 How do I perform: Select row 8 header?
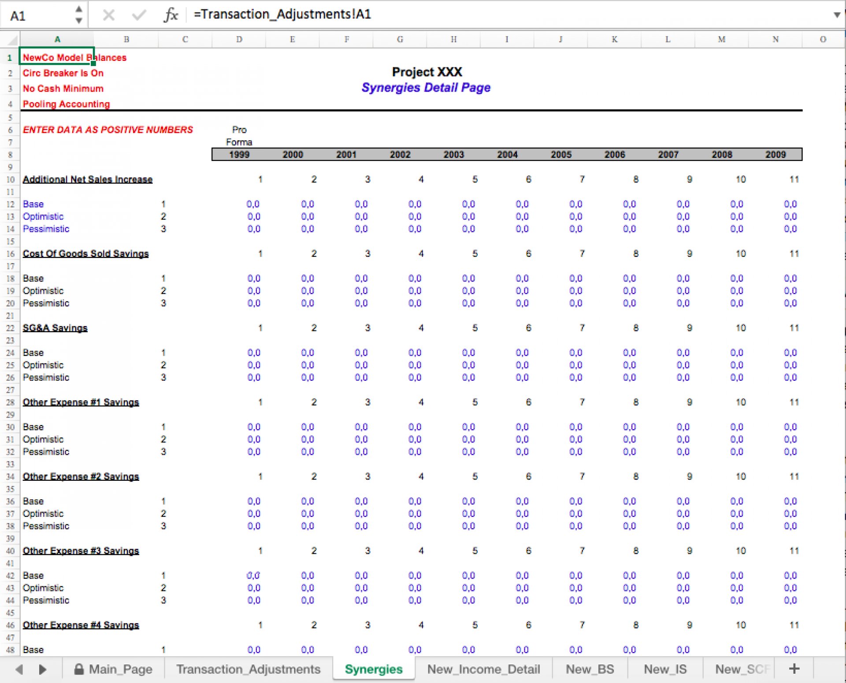point(10,155)
